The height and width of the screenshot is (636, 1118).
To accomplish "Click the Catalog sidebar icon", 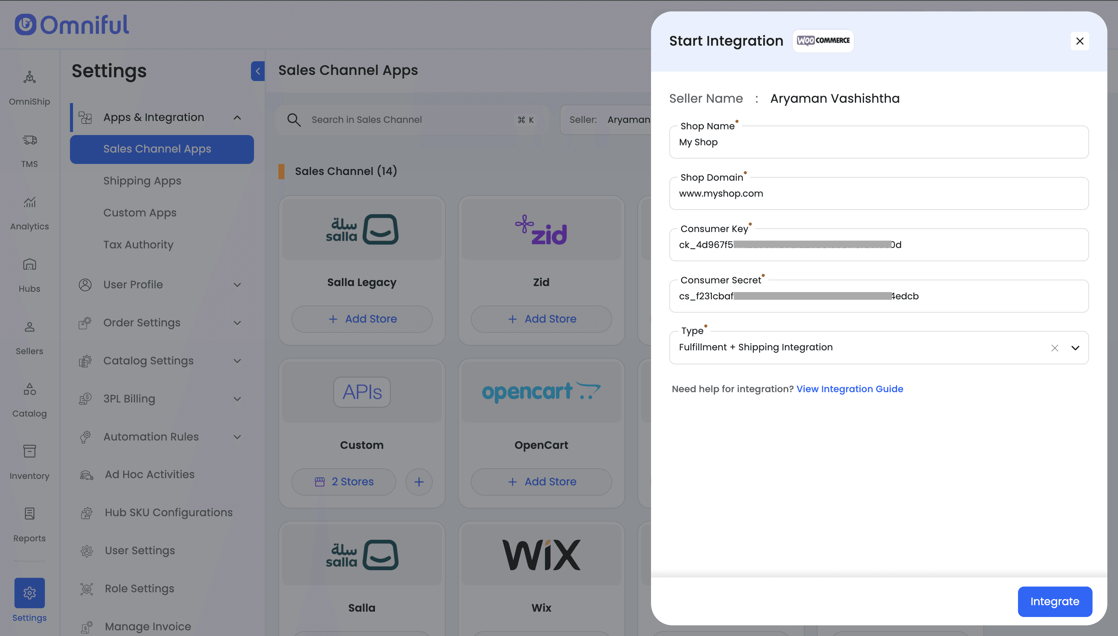I will click(x=29, y=389).
